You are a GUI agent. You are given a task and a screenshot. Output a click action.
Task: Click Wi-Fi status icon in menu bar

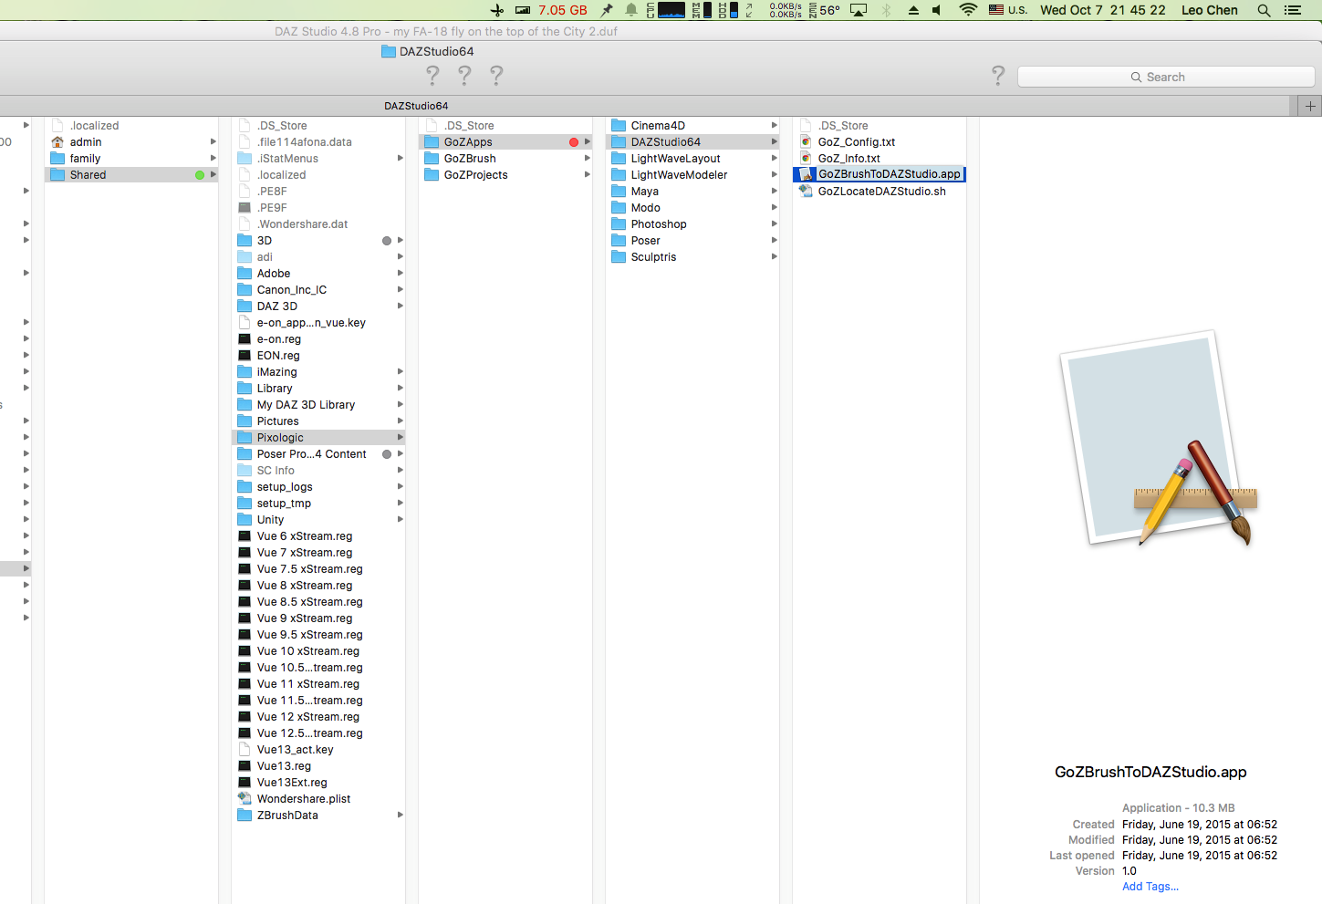(x=968, y=10)
